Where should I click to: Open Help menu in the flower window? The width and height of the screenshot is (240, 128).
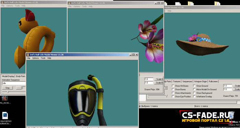point(91,7)
